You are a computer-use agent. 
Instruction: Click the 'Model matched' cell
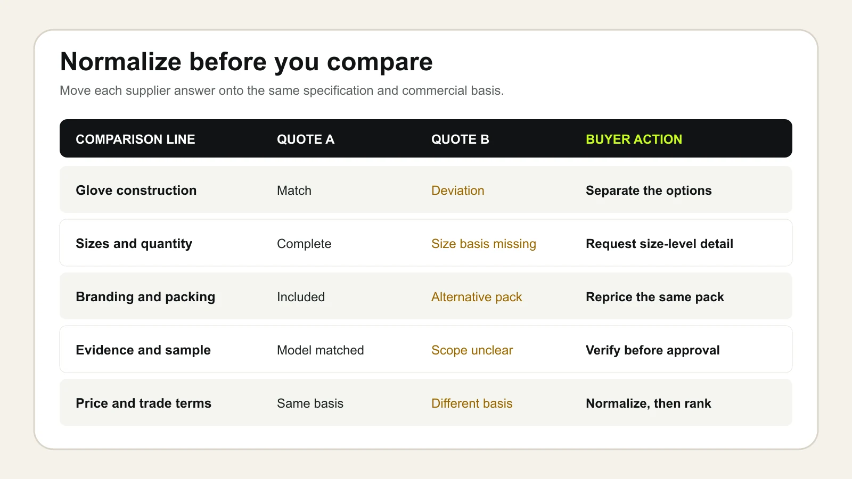[x=321, y=350]
